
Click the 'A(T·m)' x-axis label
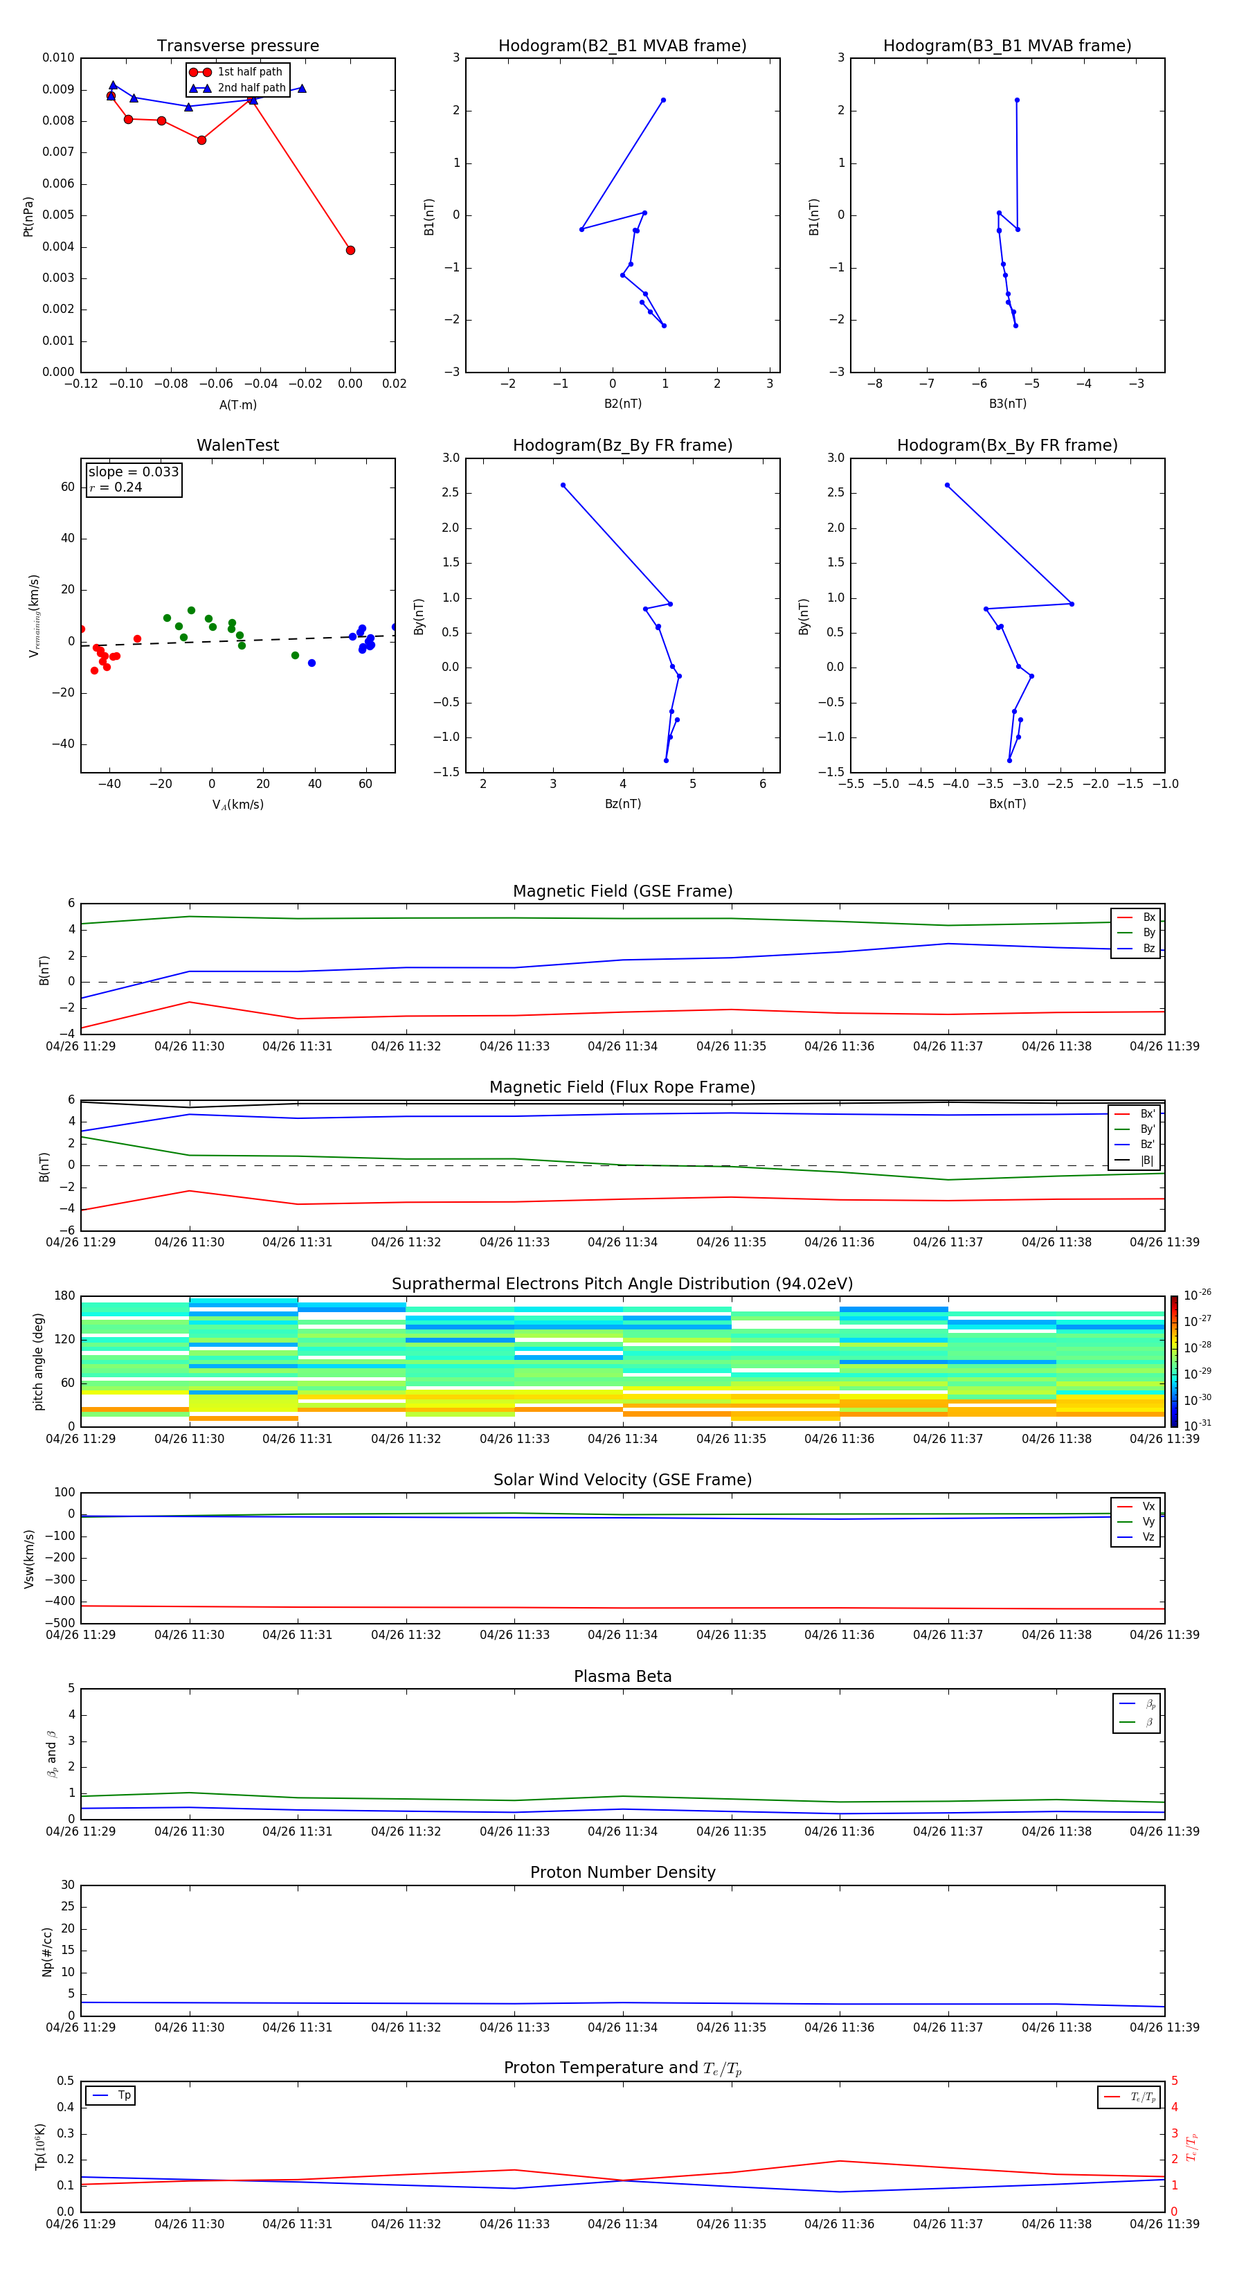pos(237,405)
